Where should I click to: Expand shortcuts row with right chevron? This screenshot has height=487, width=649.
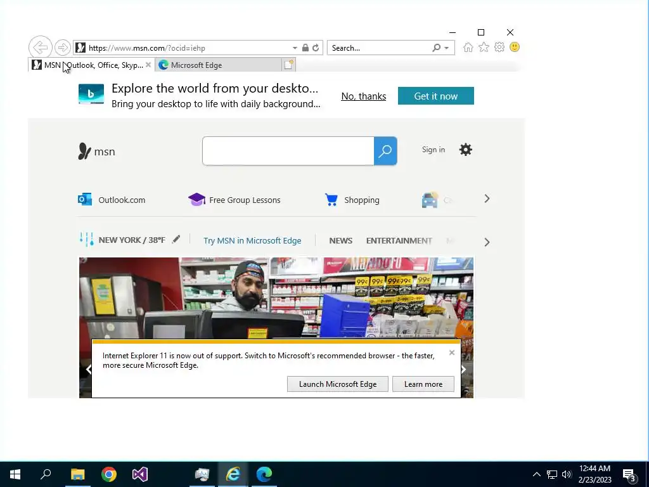(x=487, y=198)
